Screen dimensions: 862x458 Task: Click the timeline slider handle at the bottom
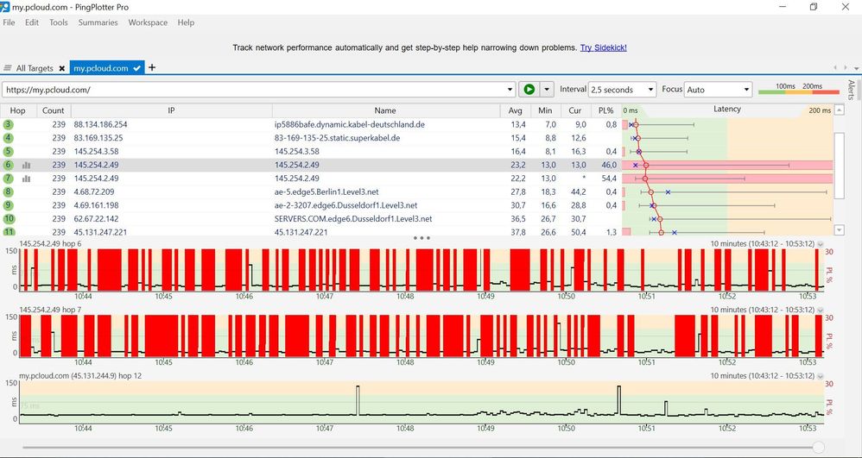pyautogui.click(x=818, y=446)
